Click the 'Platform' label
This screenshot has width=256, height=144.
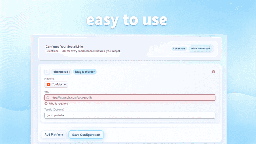point(49,79)
